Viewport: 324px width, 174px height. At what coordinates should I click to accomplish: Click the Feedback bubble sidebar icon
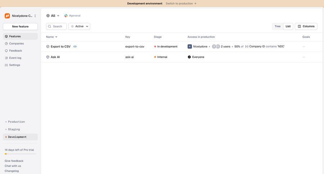6,51
